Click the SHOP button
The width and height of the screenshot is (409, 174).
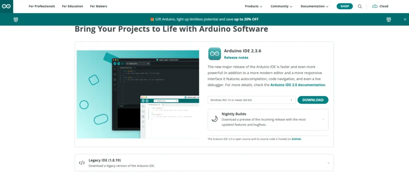pyautogui.click(x=345, y=6)
